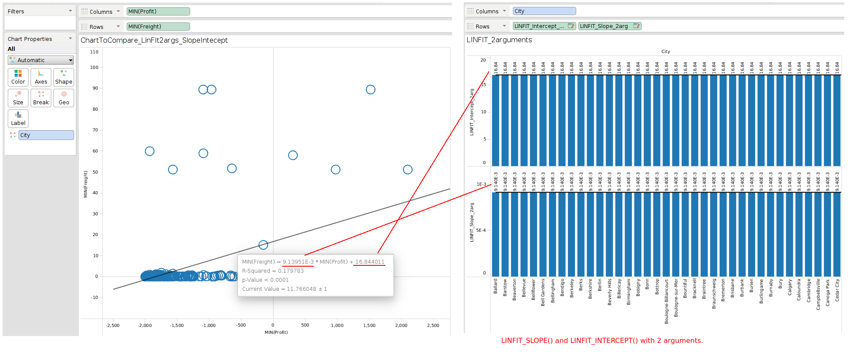Click the break icon beside the City property pill

click(12, 135)
